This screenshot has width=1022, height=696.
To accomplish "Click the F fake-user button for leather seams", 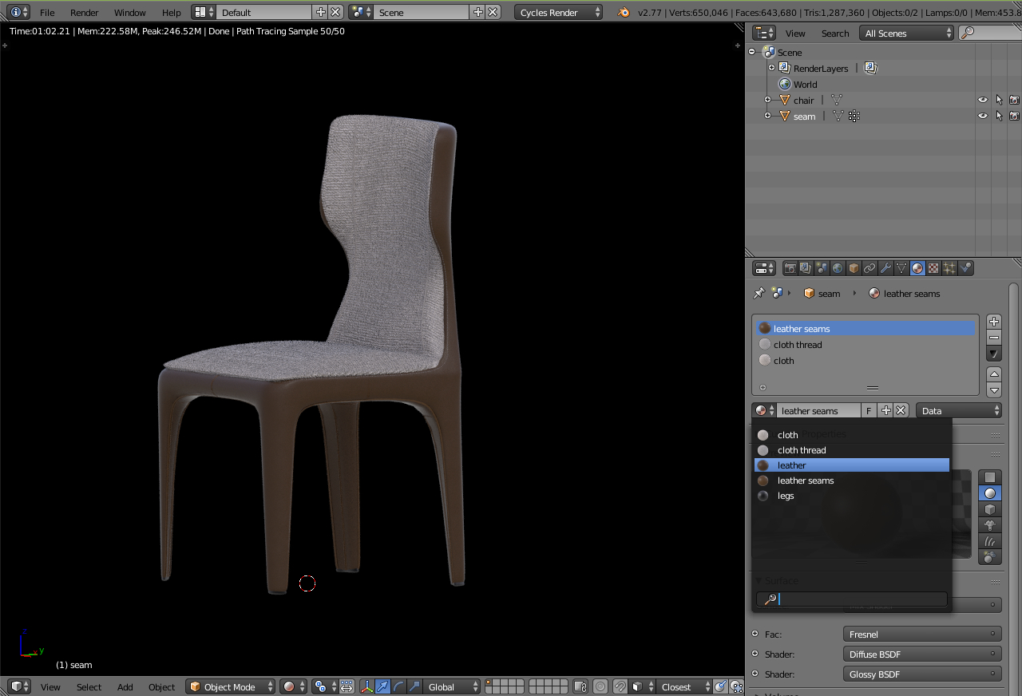I will 869,409.
